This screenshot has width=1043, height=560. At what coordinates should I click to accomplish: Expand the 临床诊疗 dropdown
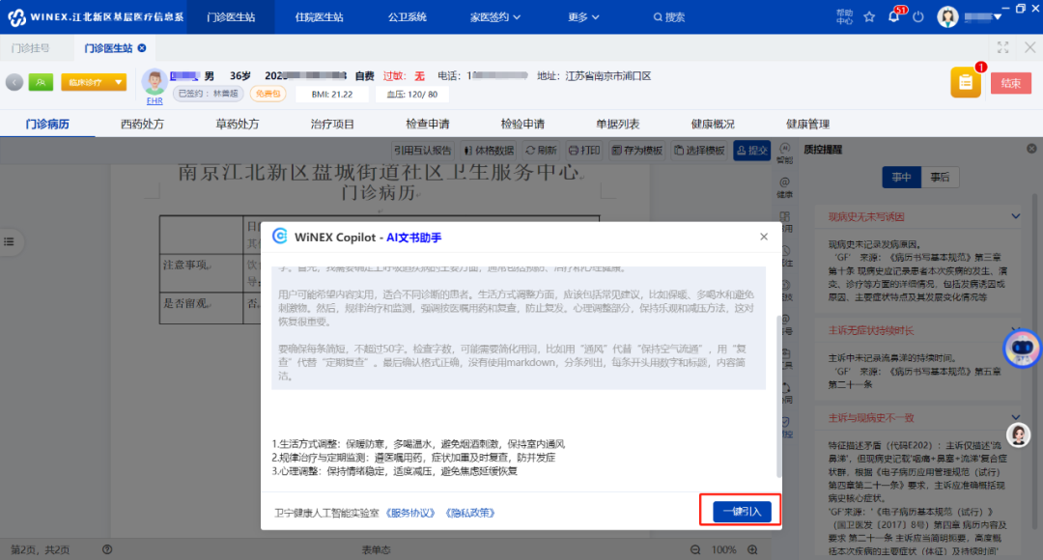(x=94, y=82)
